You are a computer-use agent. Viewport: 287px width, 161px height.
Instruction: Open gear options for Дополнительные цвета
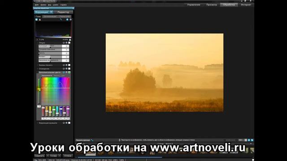coord(66,72)
